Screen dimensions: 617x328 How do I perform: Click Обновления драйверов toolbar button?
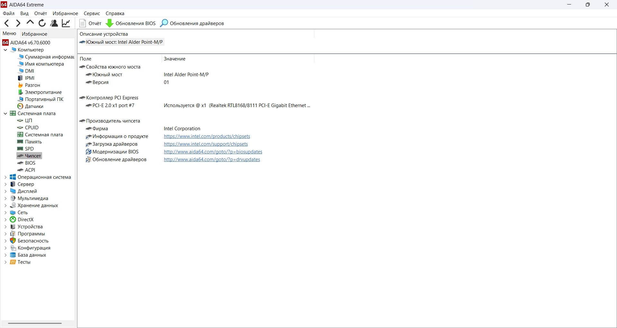coord(192,23)
